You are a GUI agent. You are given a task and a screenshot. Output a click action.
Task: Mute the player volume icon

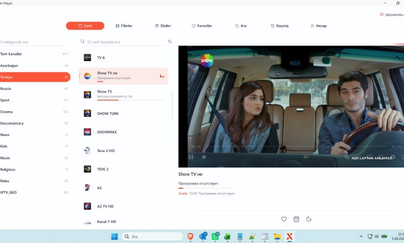306,157
